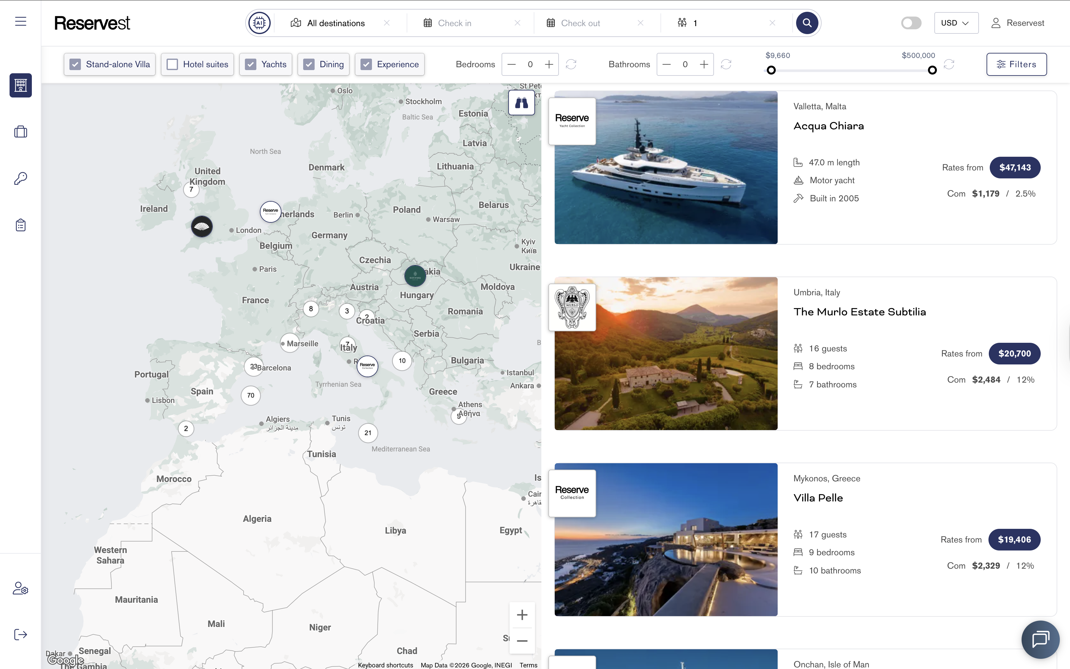
Task: Click the key icon in sidebar
Action: (21, 178)
